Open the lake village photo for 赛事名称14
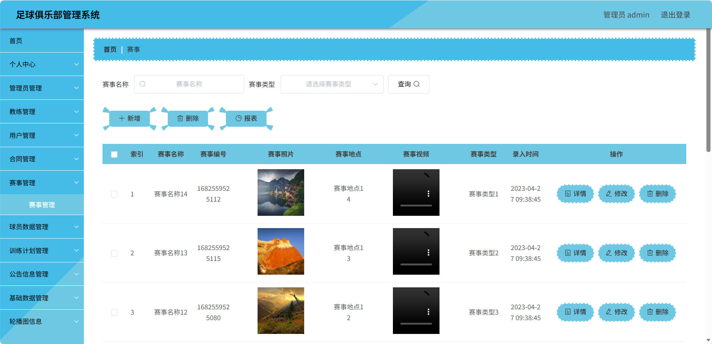712x344 pixels. [x=281, y=192]
